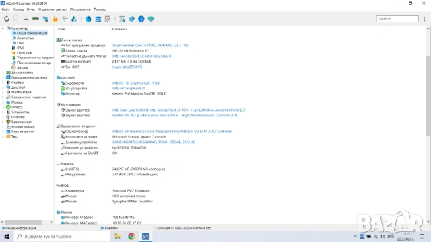431x242 pixels.
Task: Click the AIDA64 taskbar icon
Action: pyautogui.click(x=145, y=236)
